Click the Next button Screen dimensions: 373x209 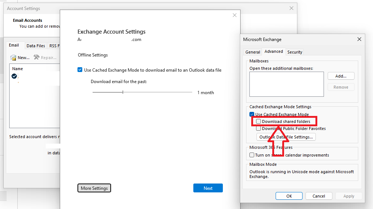tap(208, 188)
